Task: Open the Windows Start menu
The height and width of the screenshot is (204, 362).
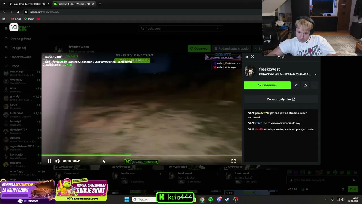Action: [x=127, y=199]
